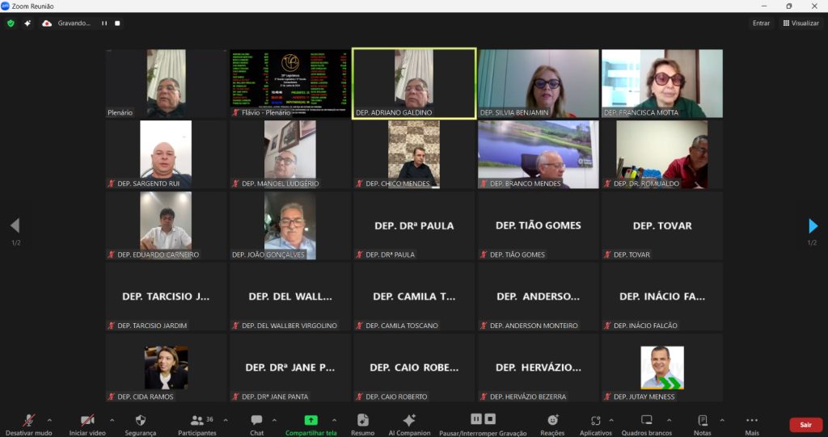
Task: Stop the recording in the top bar
Action: click(117, 23)
